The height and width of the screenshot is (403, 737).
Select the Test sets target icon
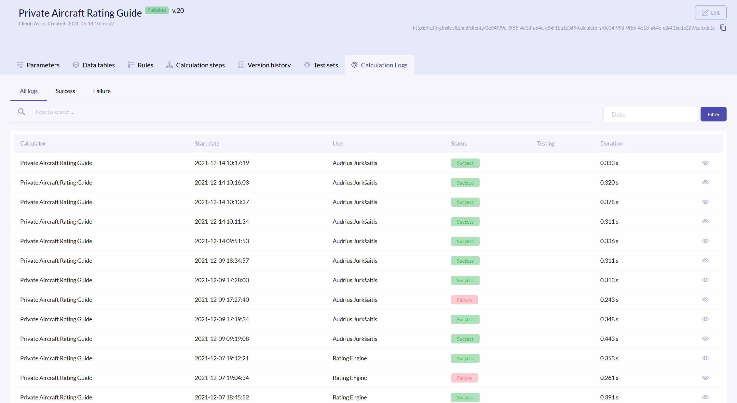[x=307, y=65]
